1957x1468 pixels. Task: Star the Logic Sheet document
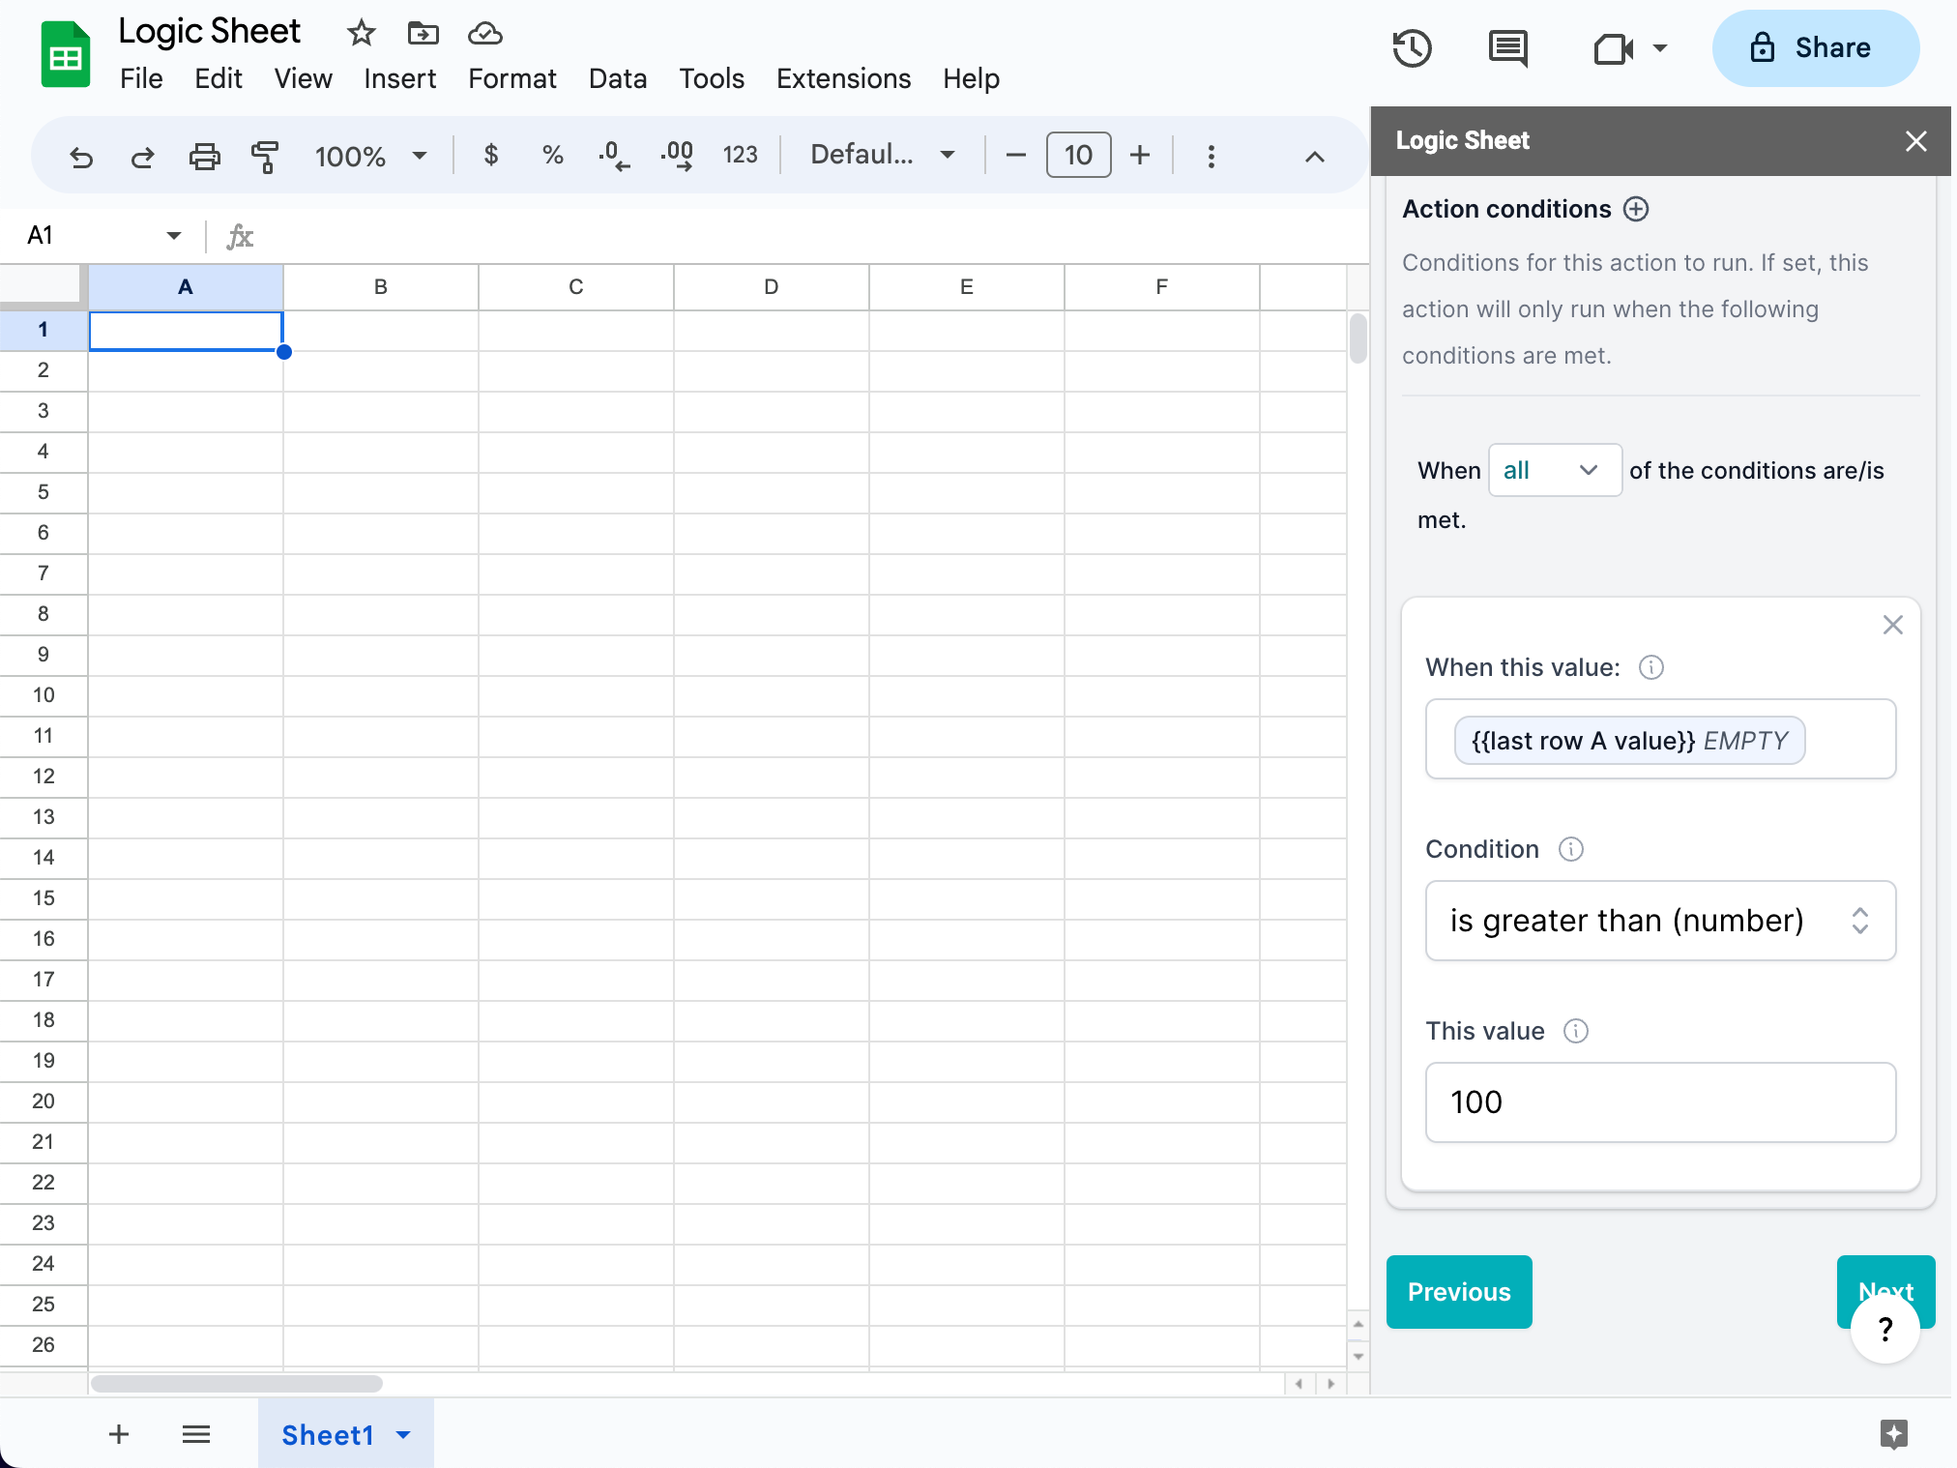(x=361, y=34)
